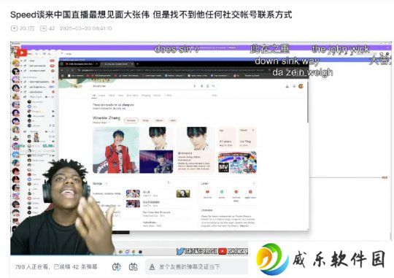The height and width of the screenshot is (278, 394).
Task: Click the play count icon under the title
Action: [14, 28]
